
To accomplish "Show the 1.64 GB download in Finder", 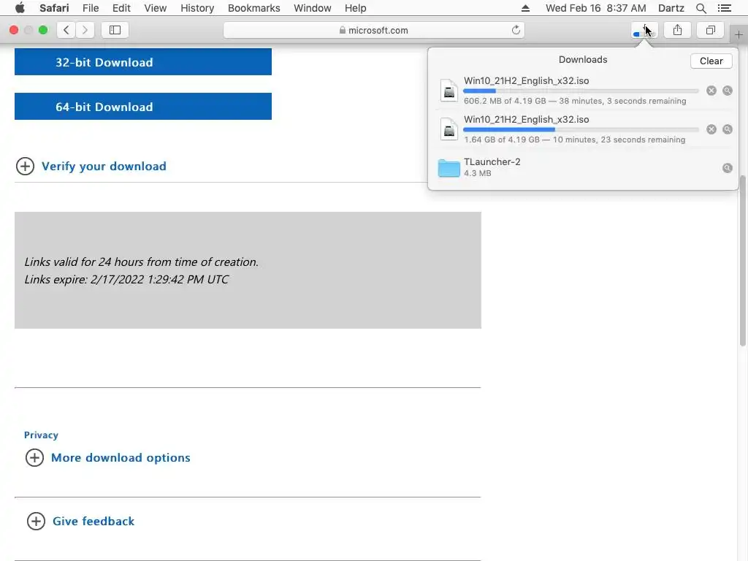I will tap(728, 129).
